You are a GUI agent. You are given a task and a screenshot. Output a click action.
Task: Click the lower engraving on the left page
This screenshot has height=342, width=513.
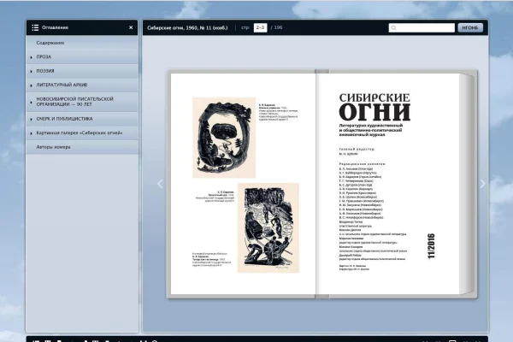268,227
